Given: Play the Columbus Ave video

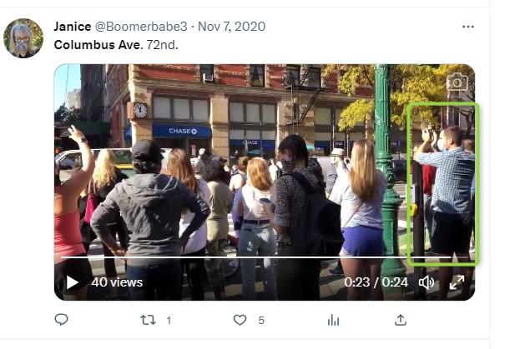Looking at the screenshot, I should 73,282.
